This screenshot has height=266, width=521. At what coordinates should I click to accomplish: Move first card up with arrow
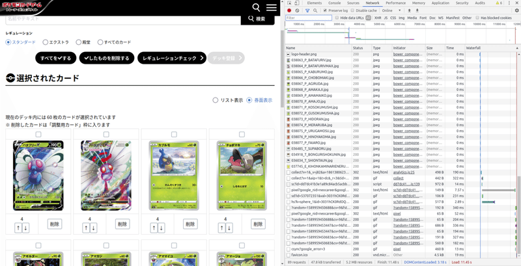click(x=18, y=228)
